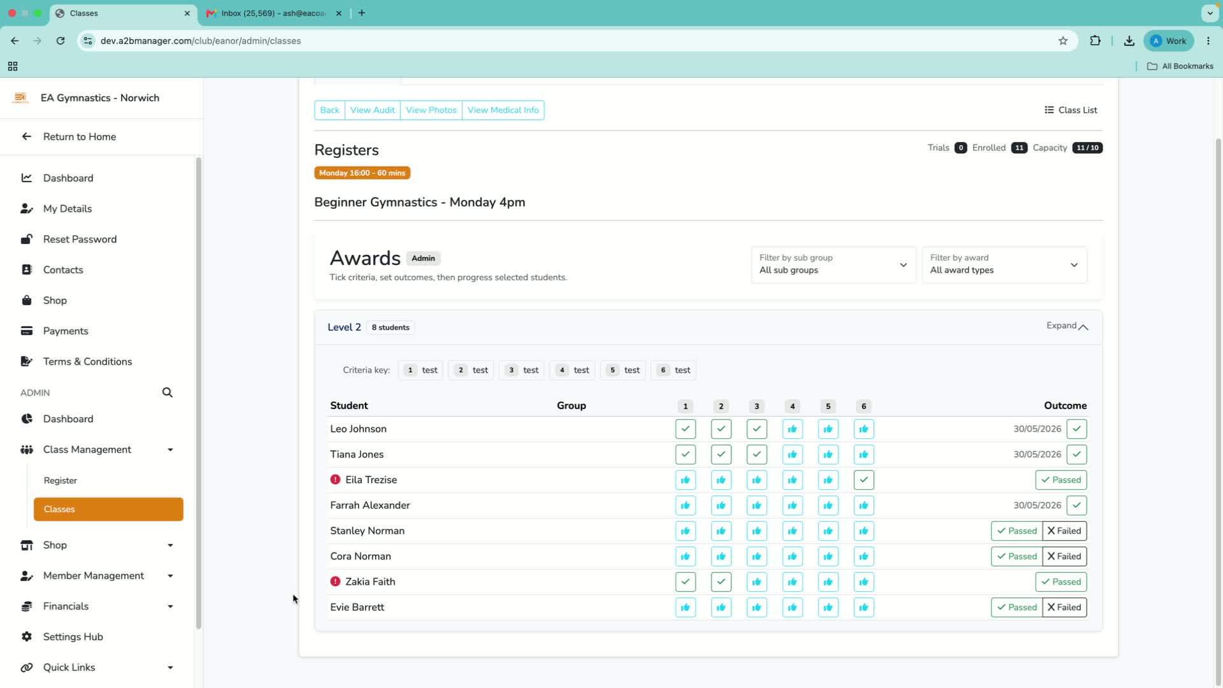
Task: Open the Filter by sub group dropdown
Action: (833, 264)
